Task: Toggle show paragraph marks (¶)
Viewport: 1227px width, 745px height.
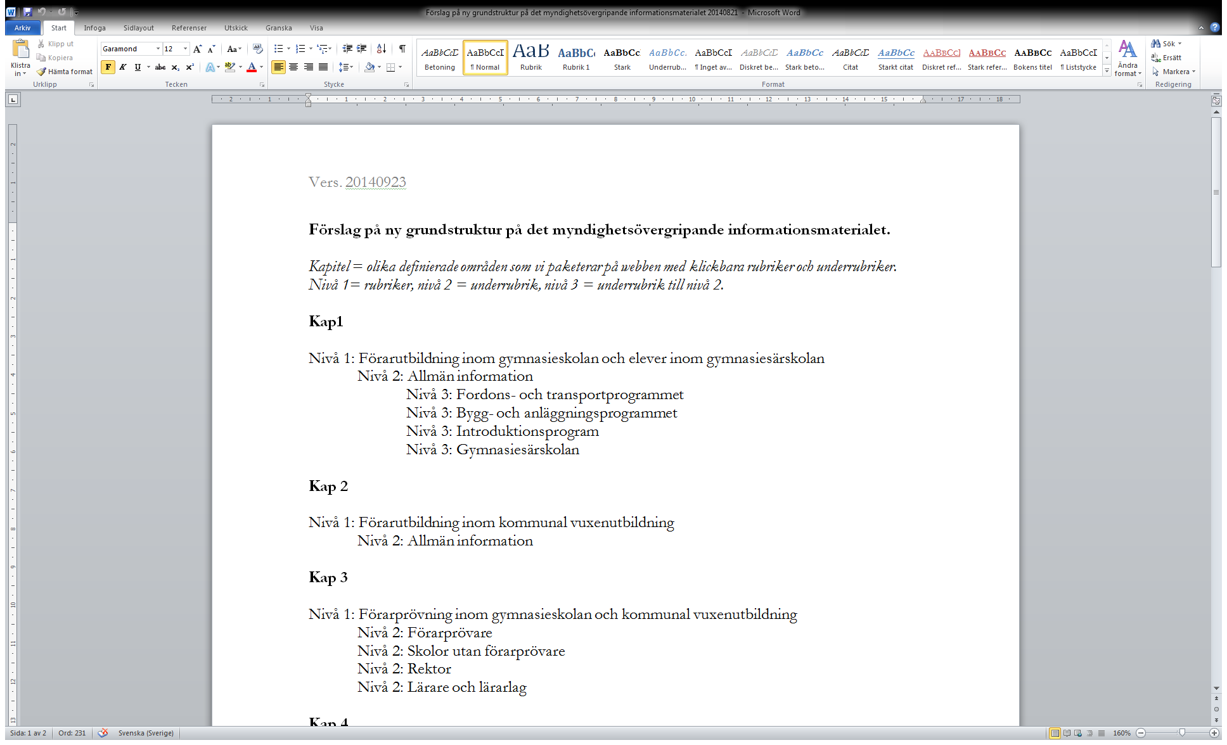Action: [x=402, y=49]
